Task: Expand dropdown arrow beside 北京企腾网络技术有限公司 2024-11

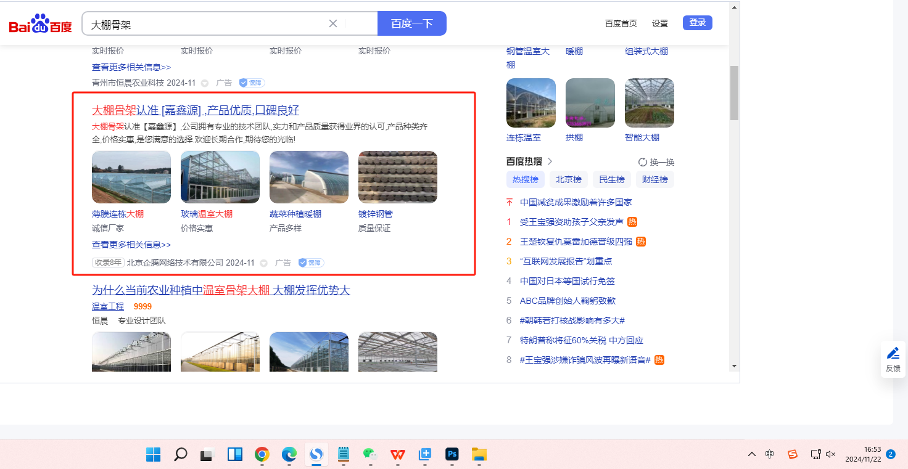Action: pyautogui.click(x=264, y=263)
